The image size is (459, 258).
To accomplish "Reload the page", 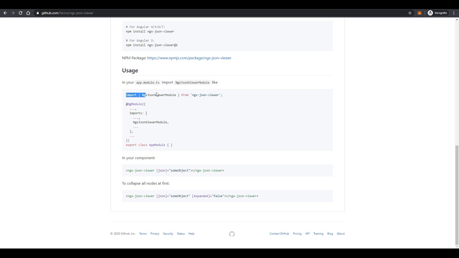I will coord(20,13).
